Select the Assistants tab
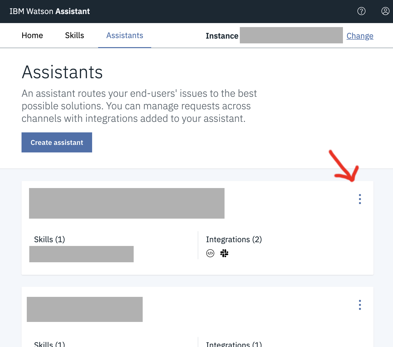393x347 pixels. pyautogui.click(x=125, y=35)
